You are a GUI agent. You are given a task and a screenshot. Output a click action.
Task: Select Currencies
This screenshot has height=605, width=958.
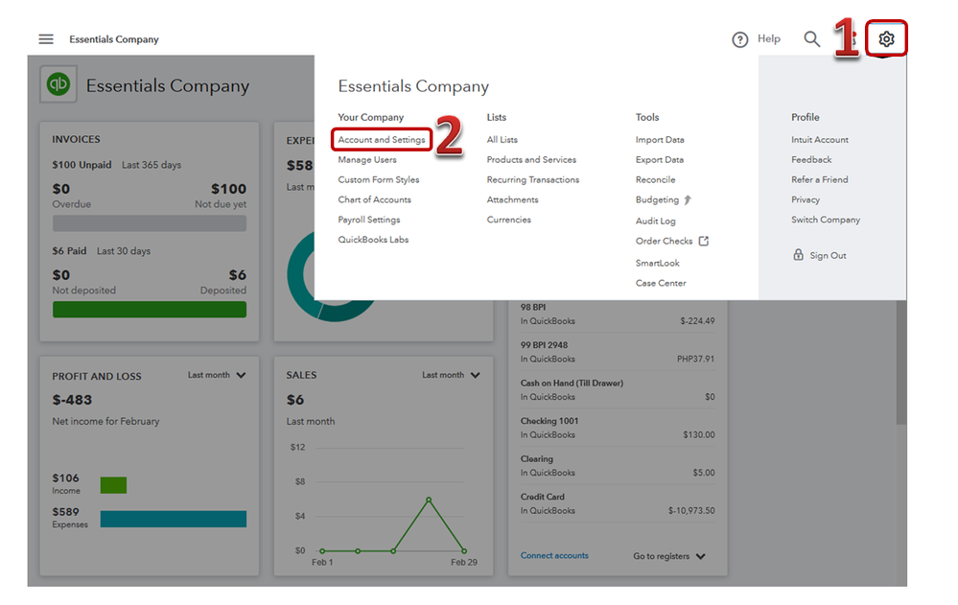pyautogui.click(x=509, y=220)
